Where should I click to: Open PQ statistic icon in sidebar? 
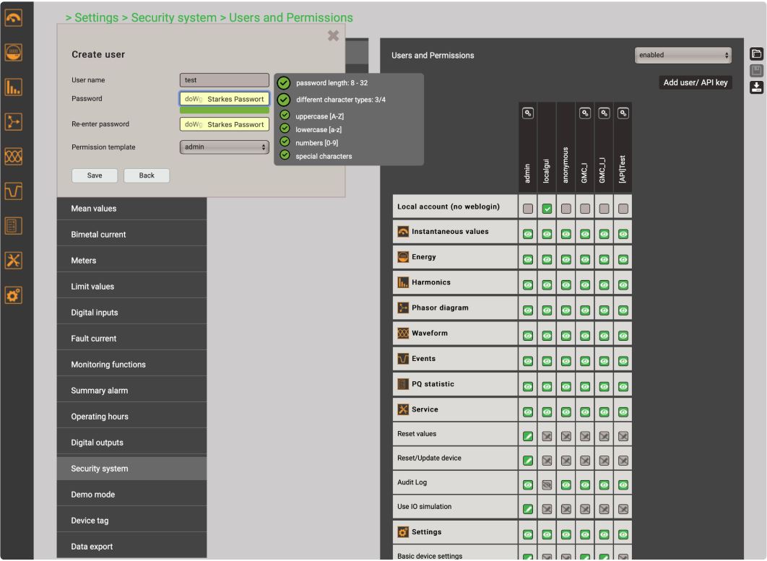point(13,226)
